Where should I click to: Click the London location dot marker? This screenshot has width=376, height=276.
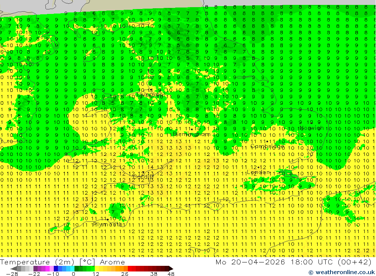(x=258, y=168)
